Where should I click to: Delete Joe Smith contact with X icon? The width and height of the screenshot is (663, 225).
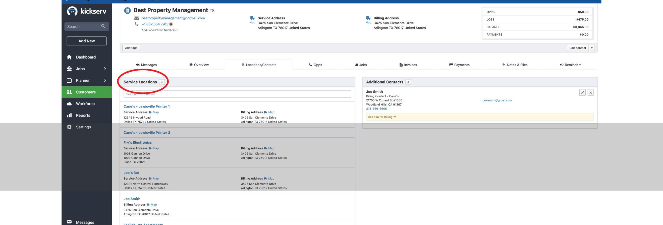coord(590,92)
